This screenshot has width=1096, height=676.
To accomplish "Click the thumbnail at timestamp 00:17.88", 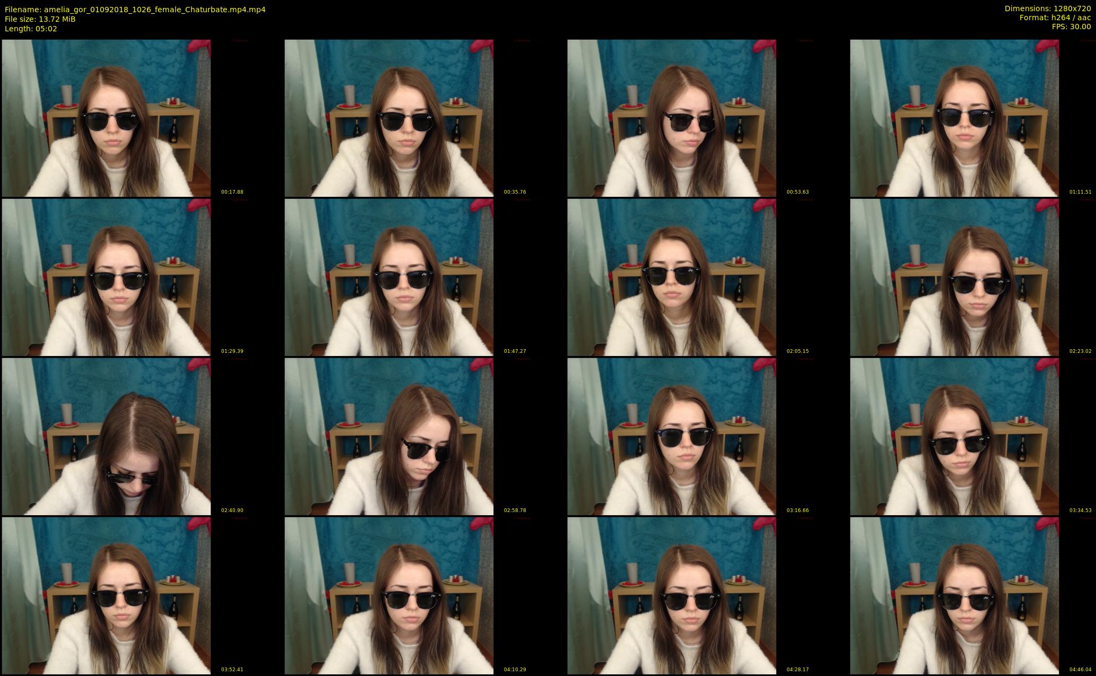I will pyautogui.click(x=106, y=118).
